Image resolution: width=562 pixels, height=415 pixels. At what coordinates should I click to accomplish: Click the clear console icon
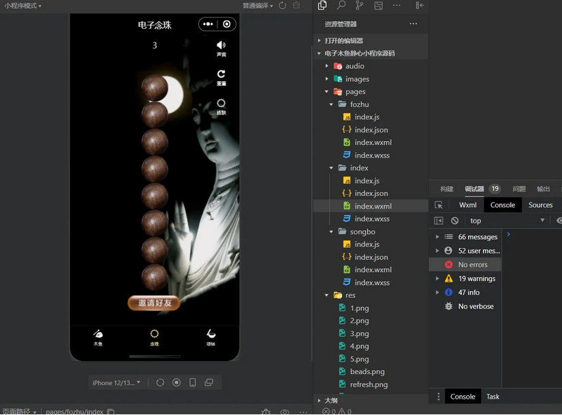point(454,221)
